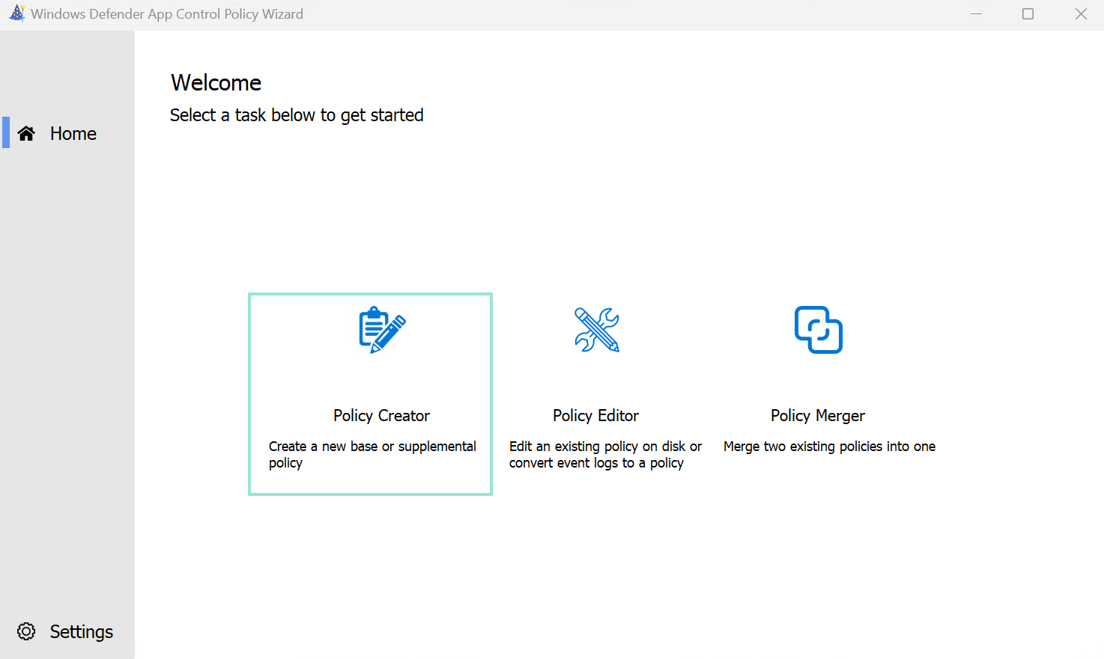
Task: Select the Policy Merger title text
Action: tap(817, 415)
